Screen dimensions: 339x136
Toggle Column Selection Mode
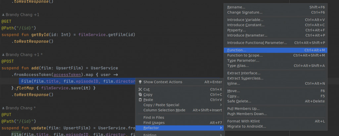coord(164,110)
